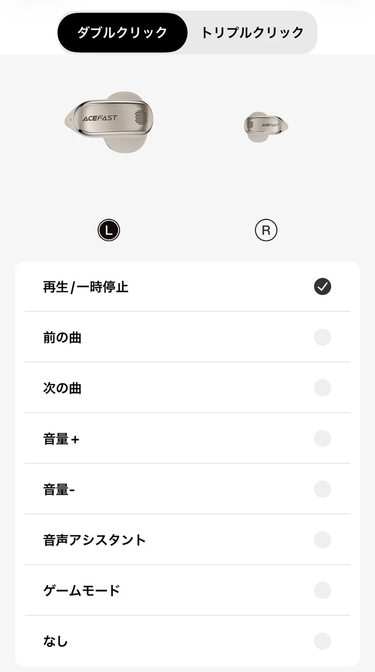Choose the 再生/一時停止 option label

tap(86, 287)
